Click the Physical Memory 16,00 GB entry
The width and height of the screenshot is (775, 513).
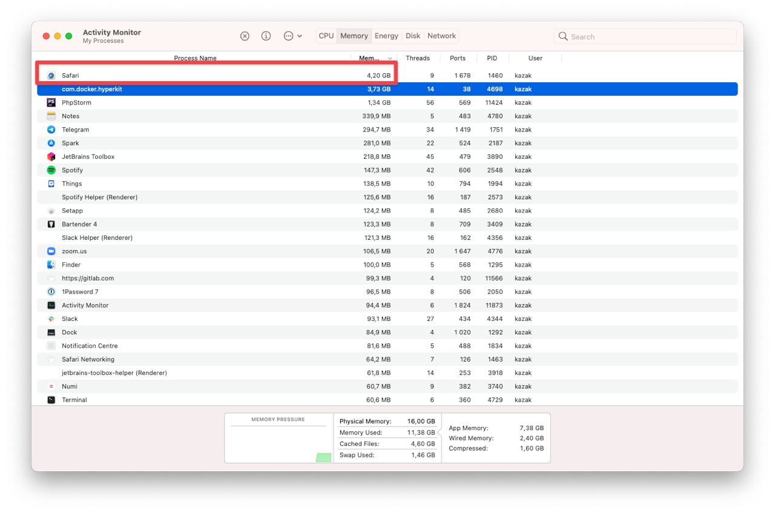[x=387, y=422]
